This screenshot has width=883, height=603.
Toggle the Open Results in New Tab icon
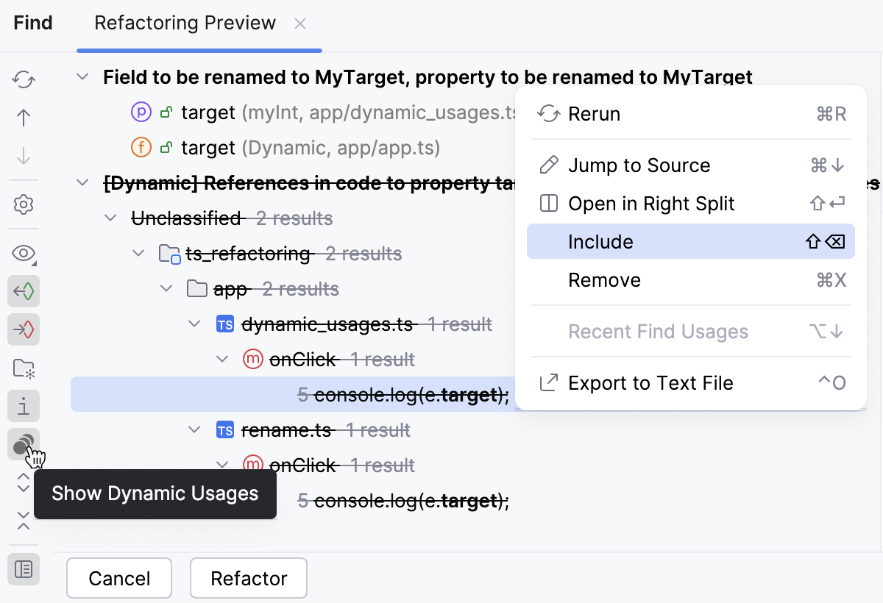23,369
